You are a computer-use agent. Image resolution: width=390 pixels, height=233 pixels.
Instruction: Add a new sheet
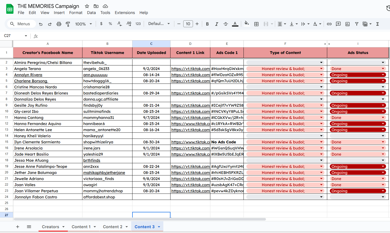18,227
